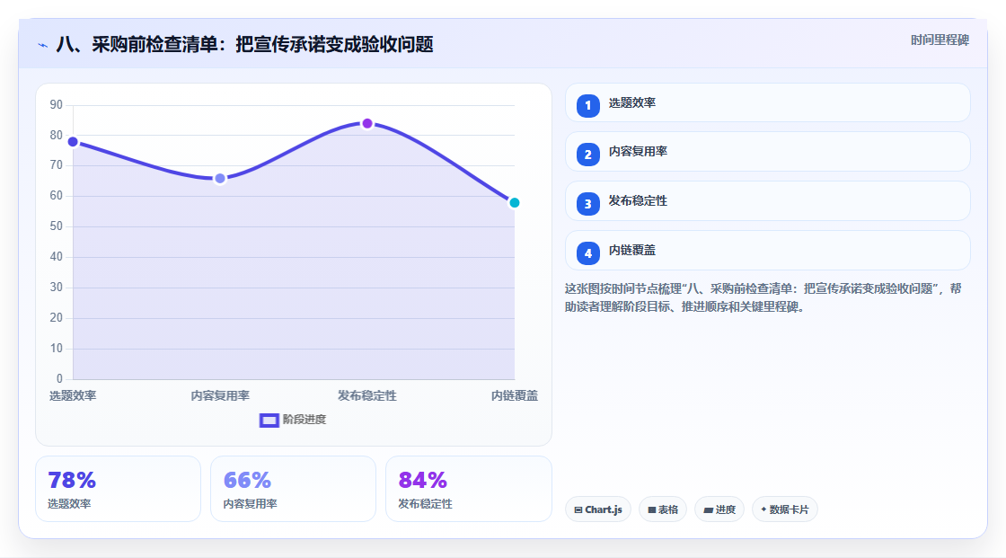1006x558 pixels.
Task: Click the number 1 badge for 选题效率
Action: click(587, 106)
